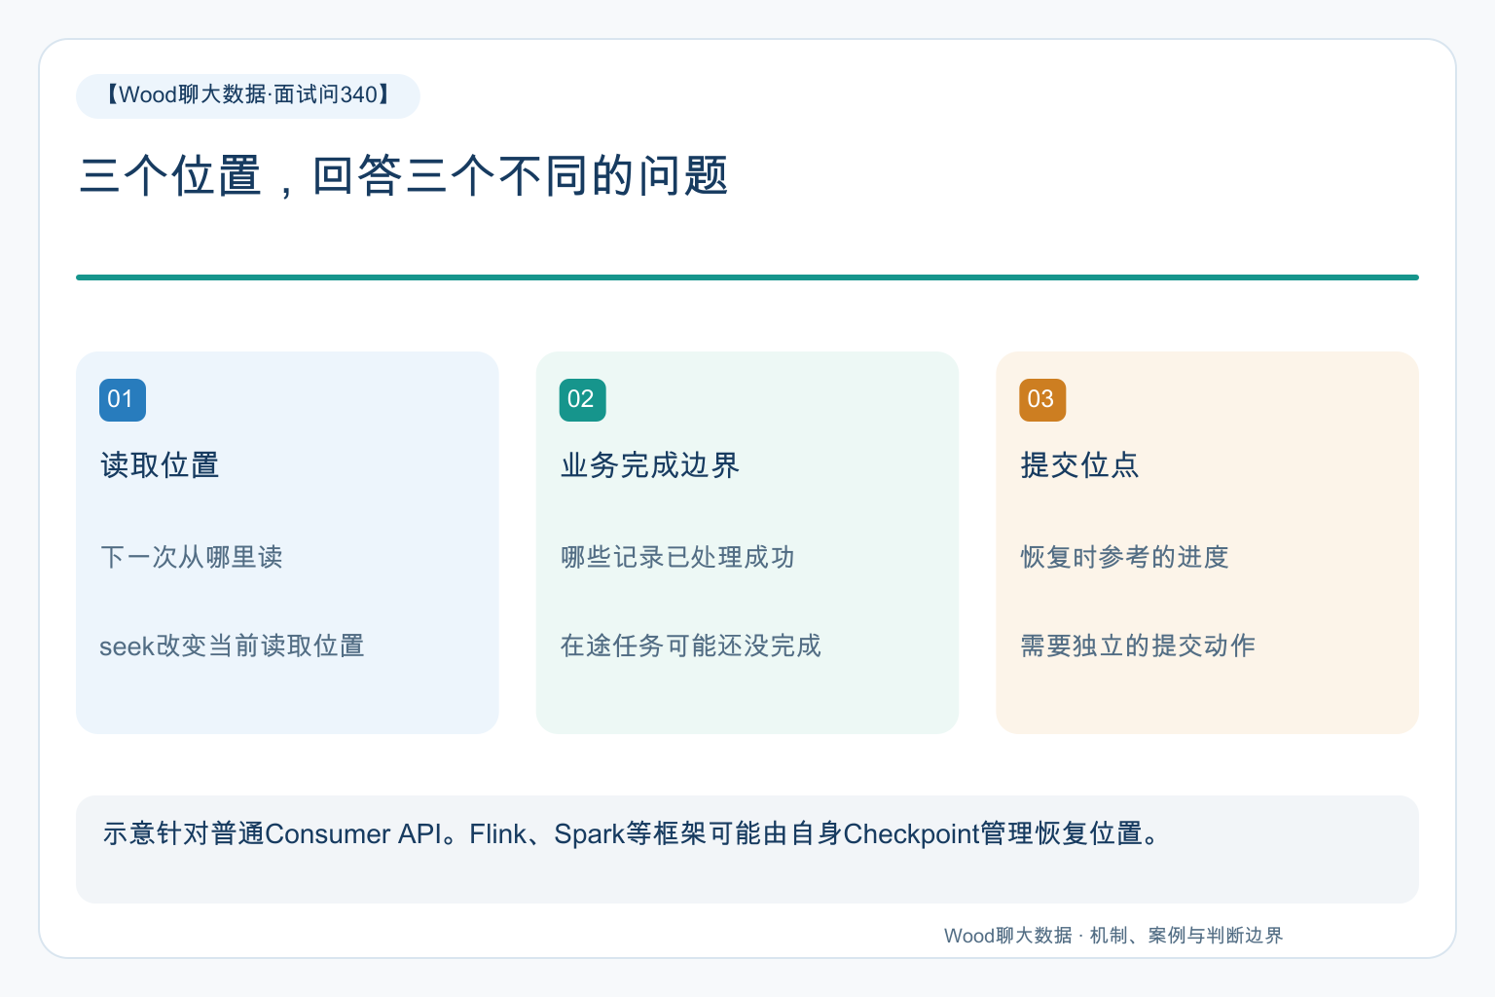Image resolution: width=1495 pixels, height=997 pixels.
Task: Select the line "在途任务可能还没完成"
Action: click(x=691, y=646)
